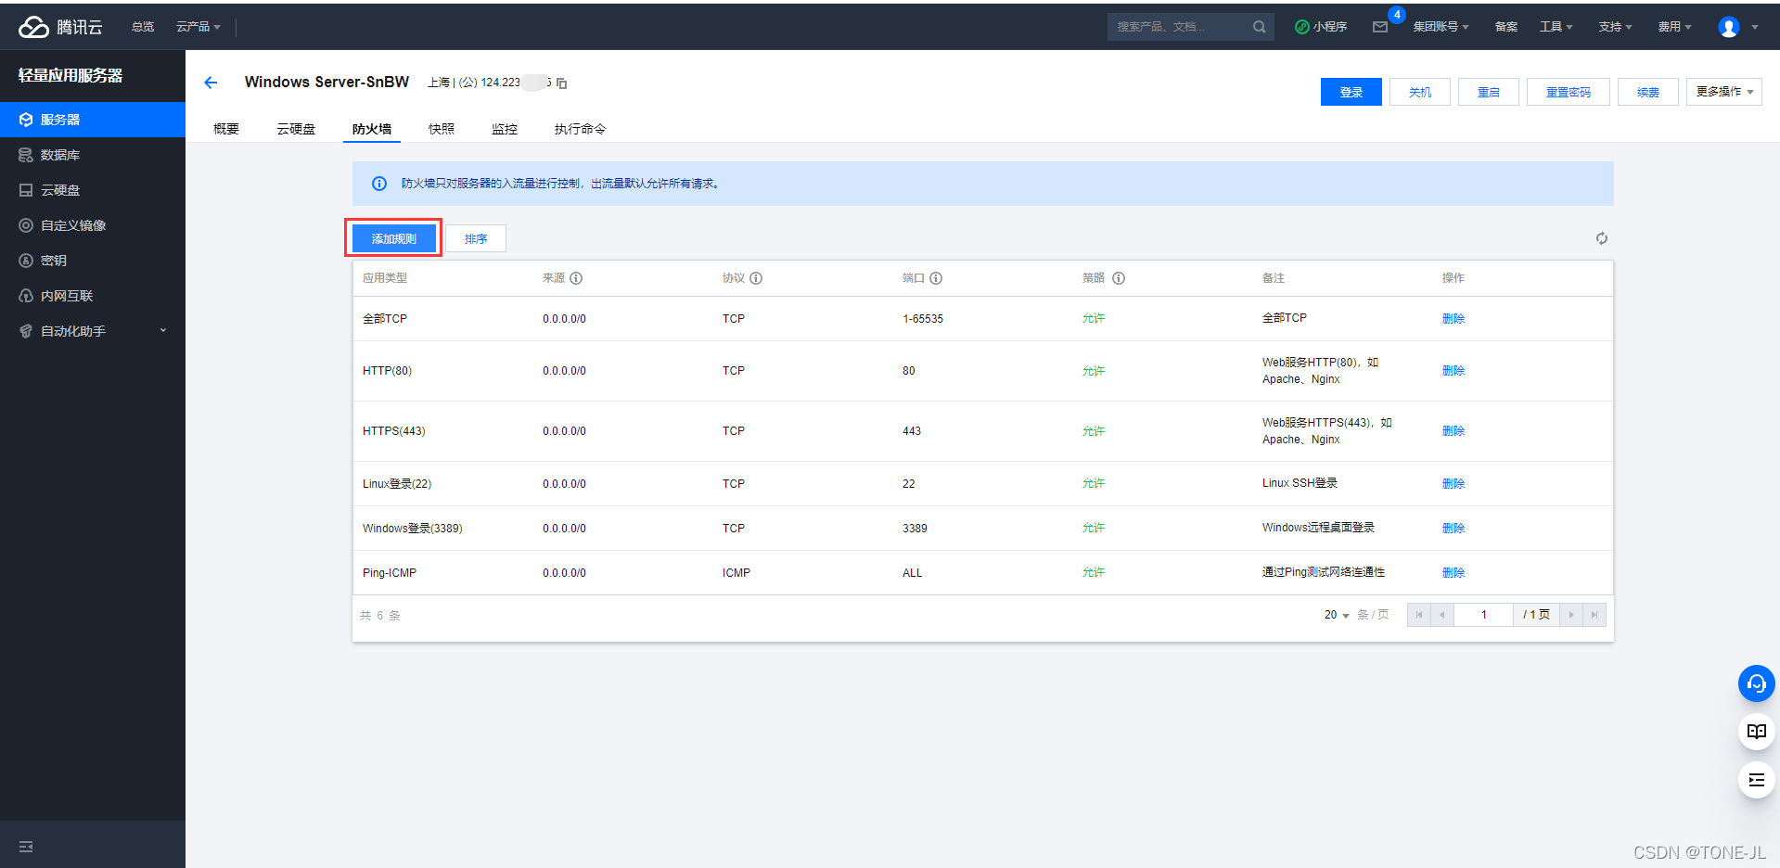
Task: Delete the Windows登录(3389) rule
Action: [1453, 529]
